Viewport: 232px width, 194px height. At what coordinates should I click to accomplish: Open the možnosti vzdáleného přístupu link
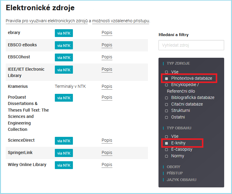121,21
